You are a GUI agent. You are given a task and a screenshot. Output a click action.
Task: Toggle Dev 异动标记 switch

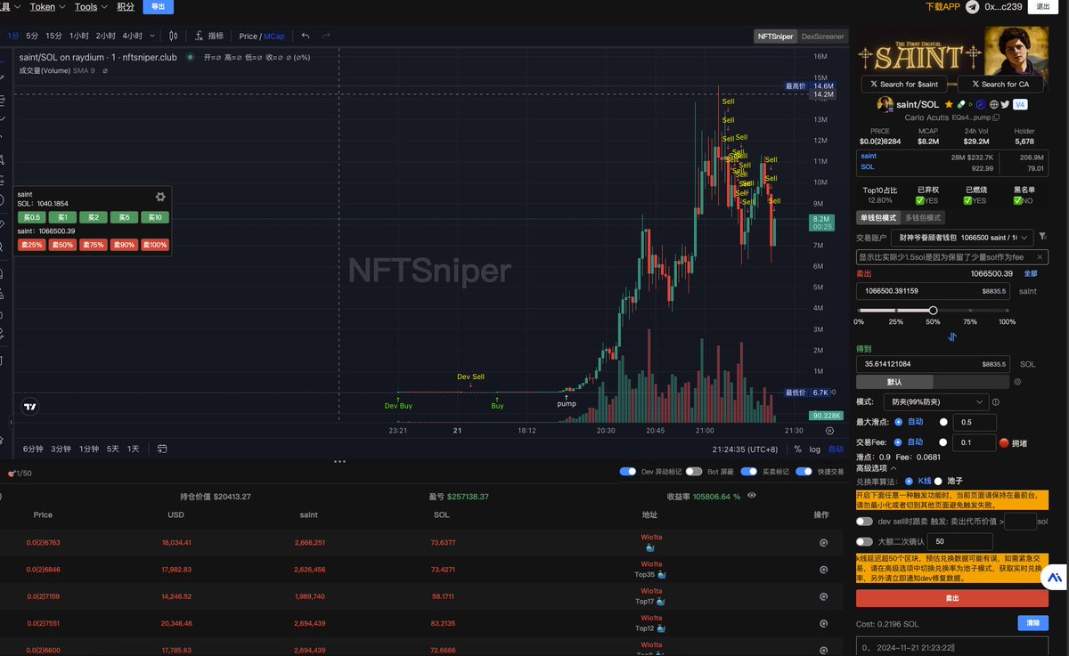point(629,472)
